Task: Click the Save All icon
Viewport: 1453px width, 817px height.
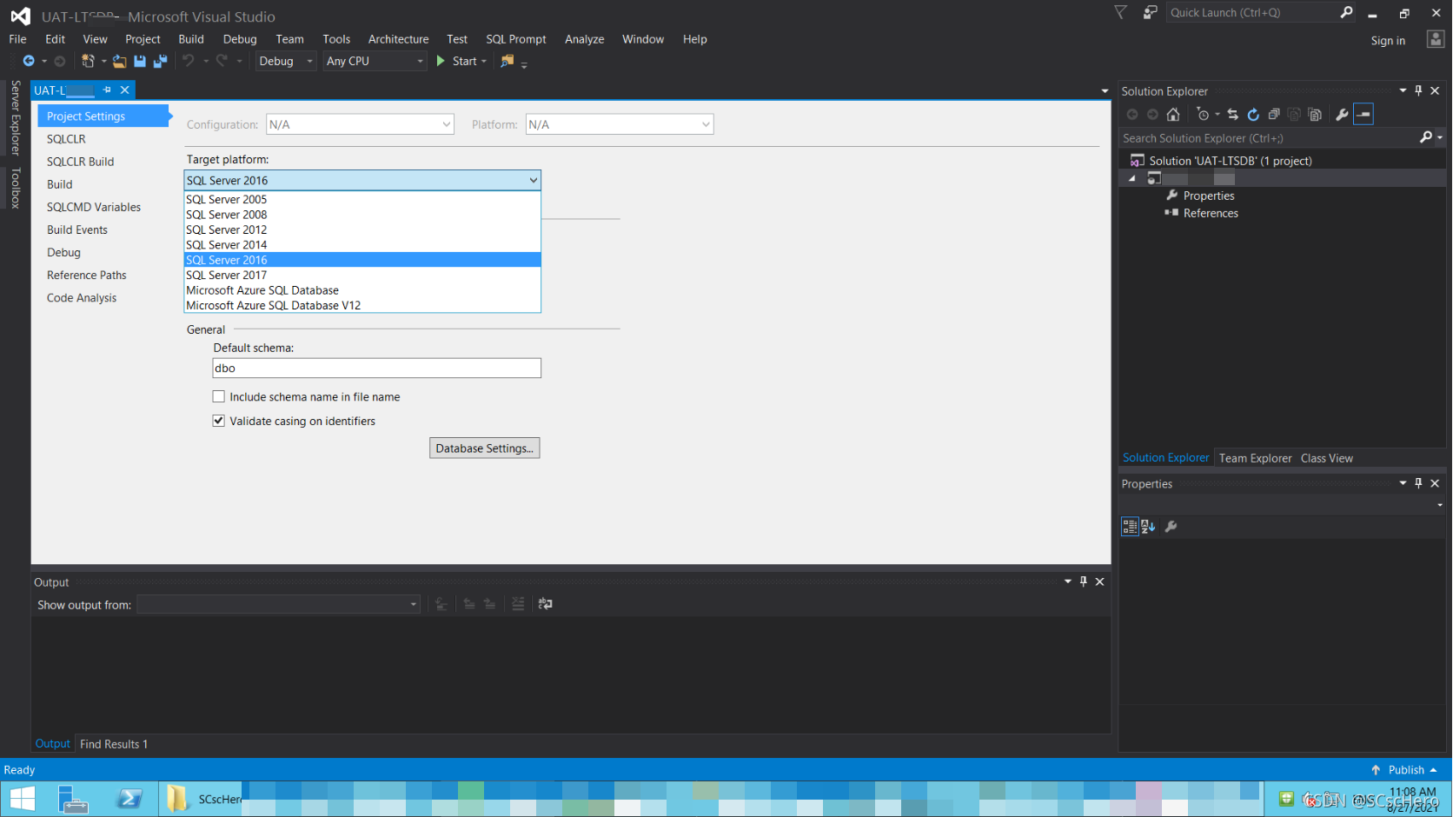Action: coord(160,61)
